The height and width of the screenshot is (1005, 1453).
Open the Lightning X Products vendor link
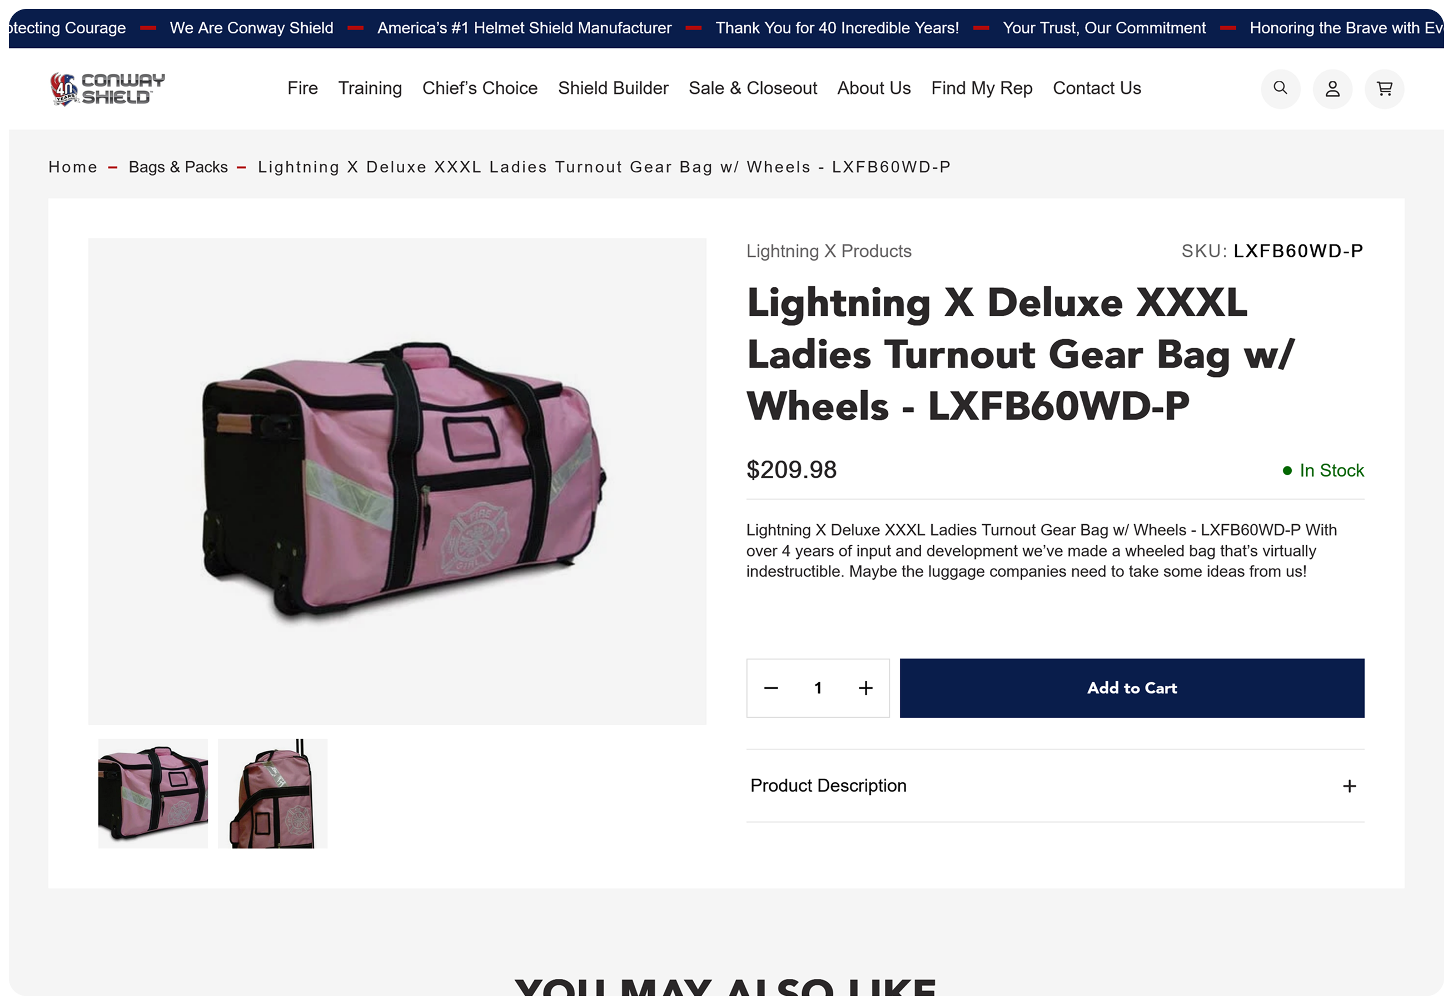(828, 251)
